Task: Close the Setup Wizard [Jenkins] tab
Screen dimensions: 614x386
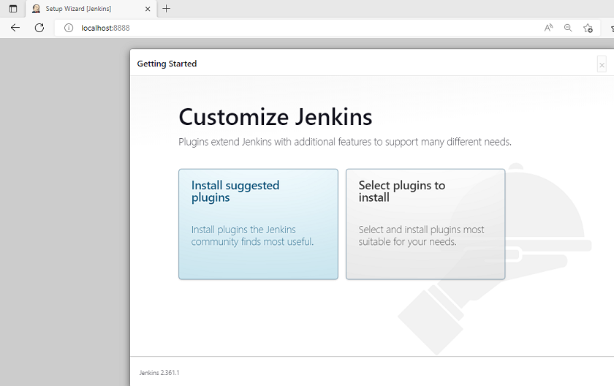Action: pyautogui.click(x=148, y=9)
